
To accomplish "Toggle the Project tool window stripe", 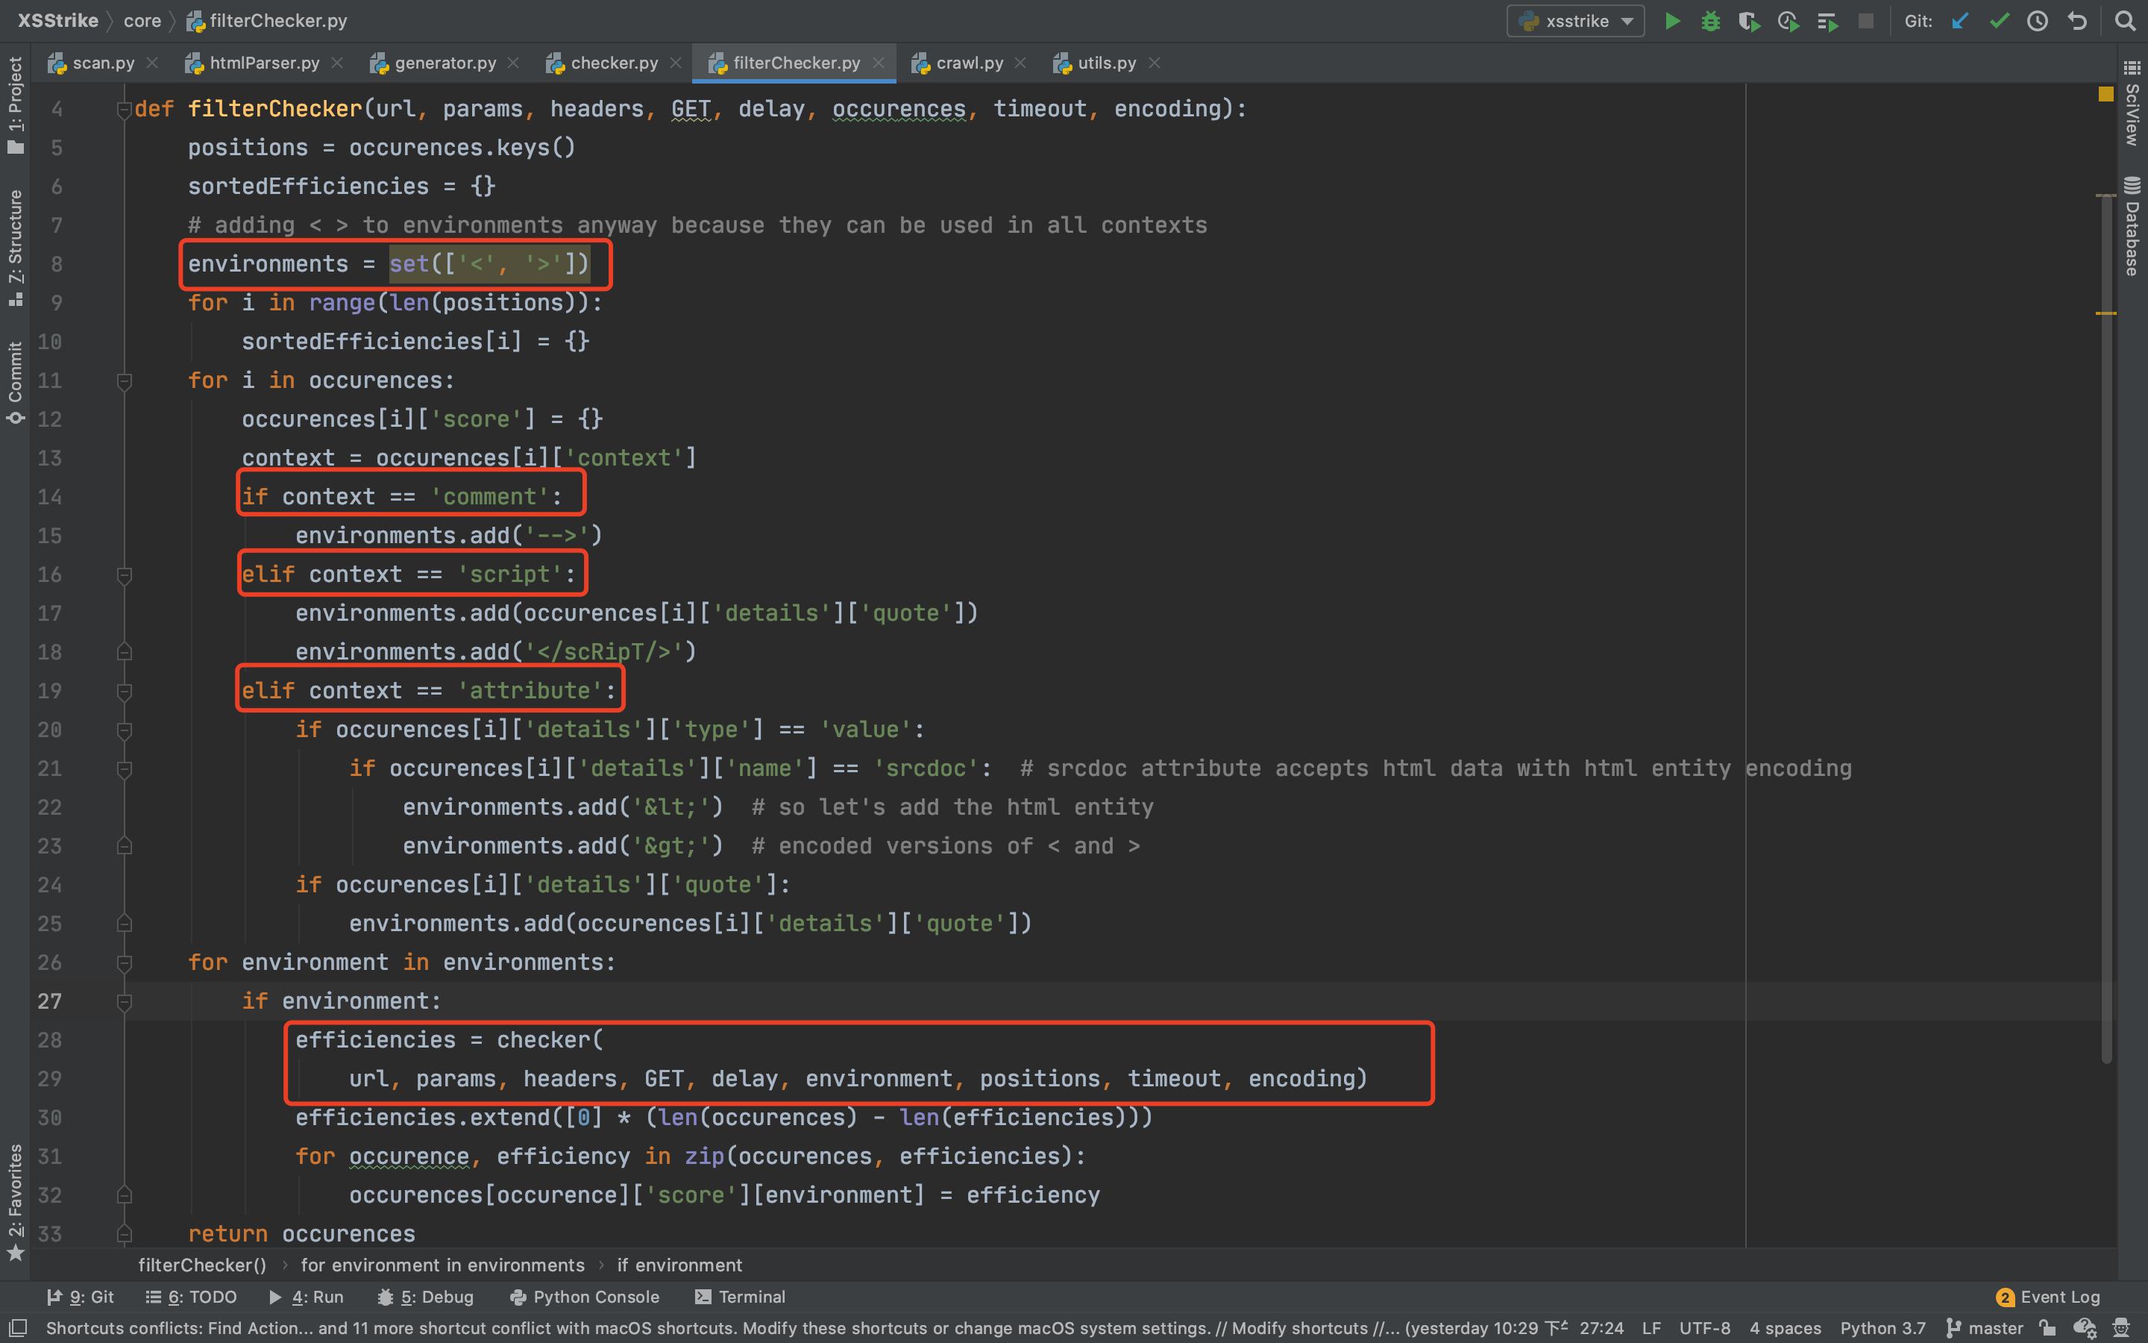I will (x=15, y=104).
